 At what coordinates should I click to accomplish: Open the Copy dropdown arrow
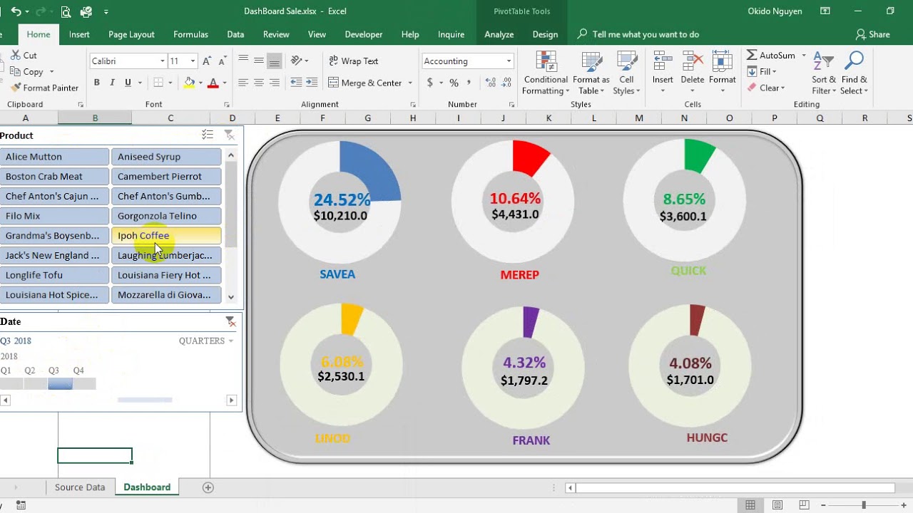tap(51, 71)
